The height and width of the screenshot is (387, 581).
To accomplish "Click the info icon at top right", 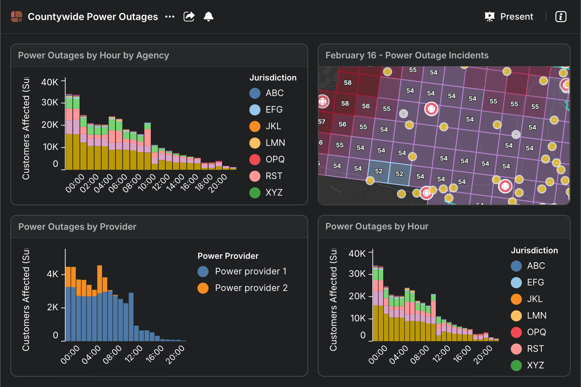I will [561, 17].
